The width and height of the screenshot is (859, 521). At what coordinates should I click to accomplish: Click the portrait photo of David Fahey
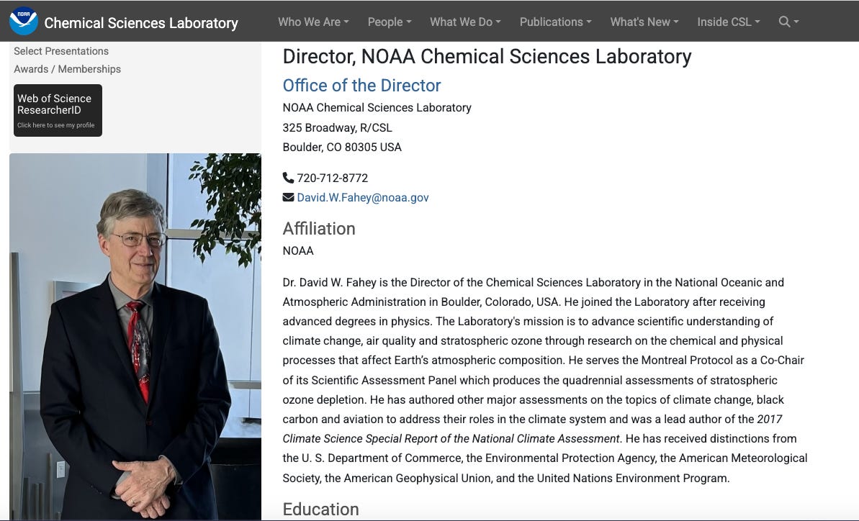tap(135, 336)
